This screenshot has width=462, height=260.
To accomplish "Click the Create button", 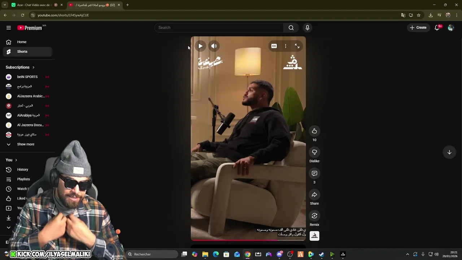I will (x=418, y=27).
